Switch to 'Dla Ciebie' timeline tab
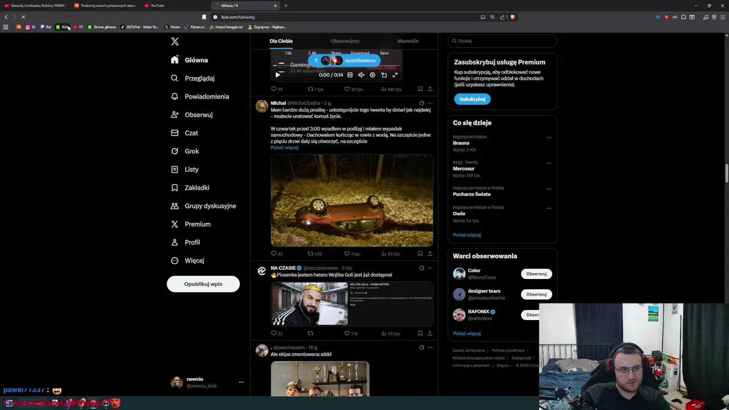This screenshot has height=410, width=729. coord(281,41)
